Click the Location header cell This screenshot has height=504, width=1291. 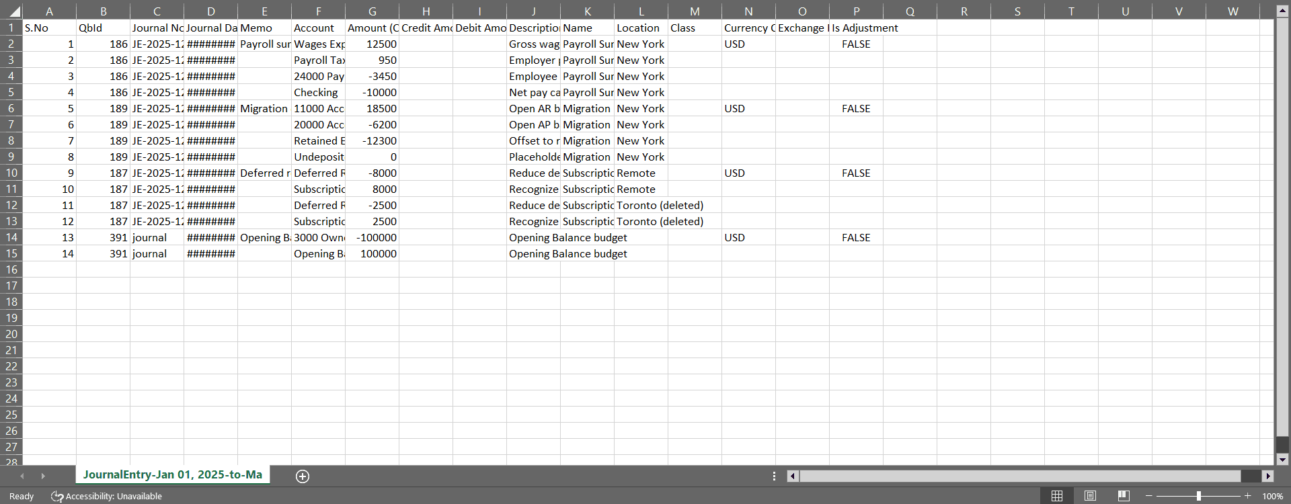click(x=641, y=28)
